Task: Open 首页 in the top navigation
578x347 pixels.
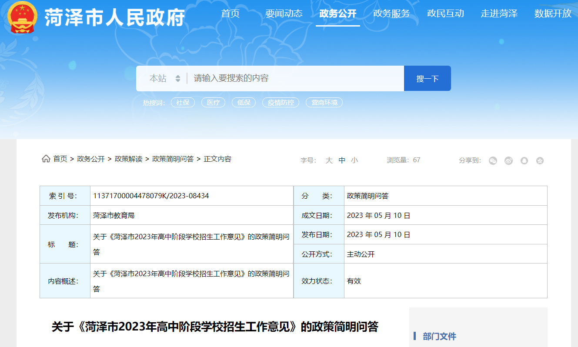Action: coord(231,13)
